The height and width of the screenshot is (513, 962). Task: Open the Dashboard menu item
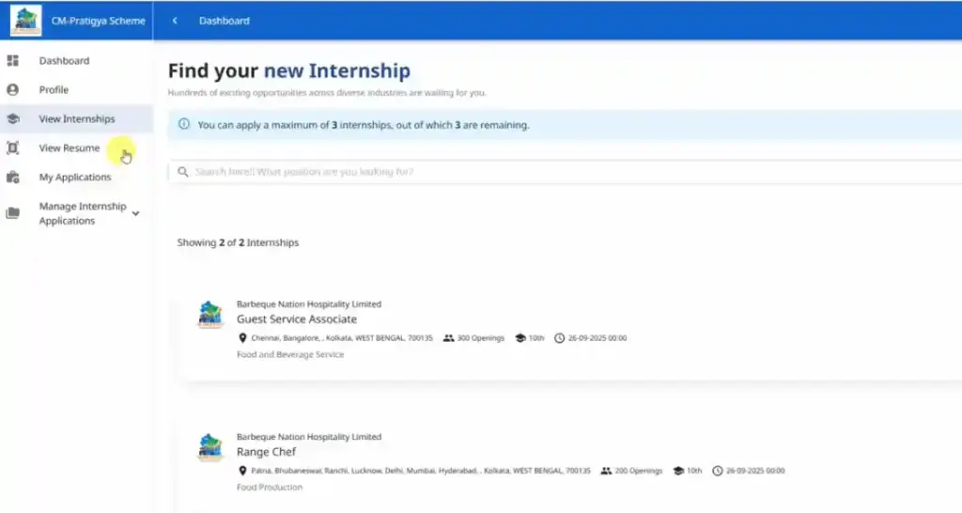click(64, 61)
